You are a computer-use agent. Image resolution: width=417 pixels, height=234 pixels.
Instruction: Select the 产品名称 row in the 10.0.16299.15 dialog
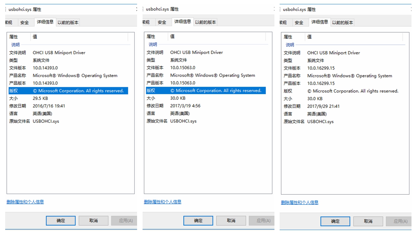pos(343,76)
